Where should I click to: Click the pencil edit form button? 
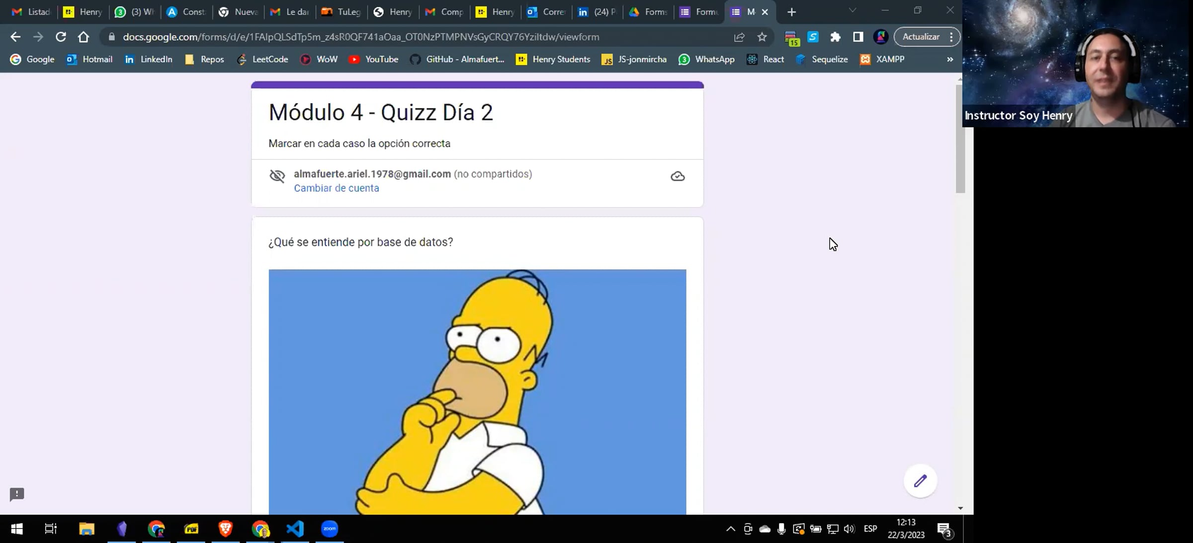tap(920, 480)
